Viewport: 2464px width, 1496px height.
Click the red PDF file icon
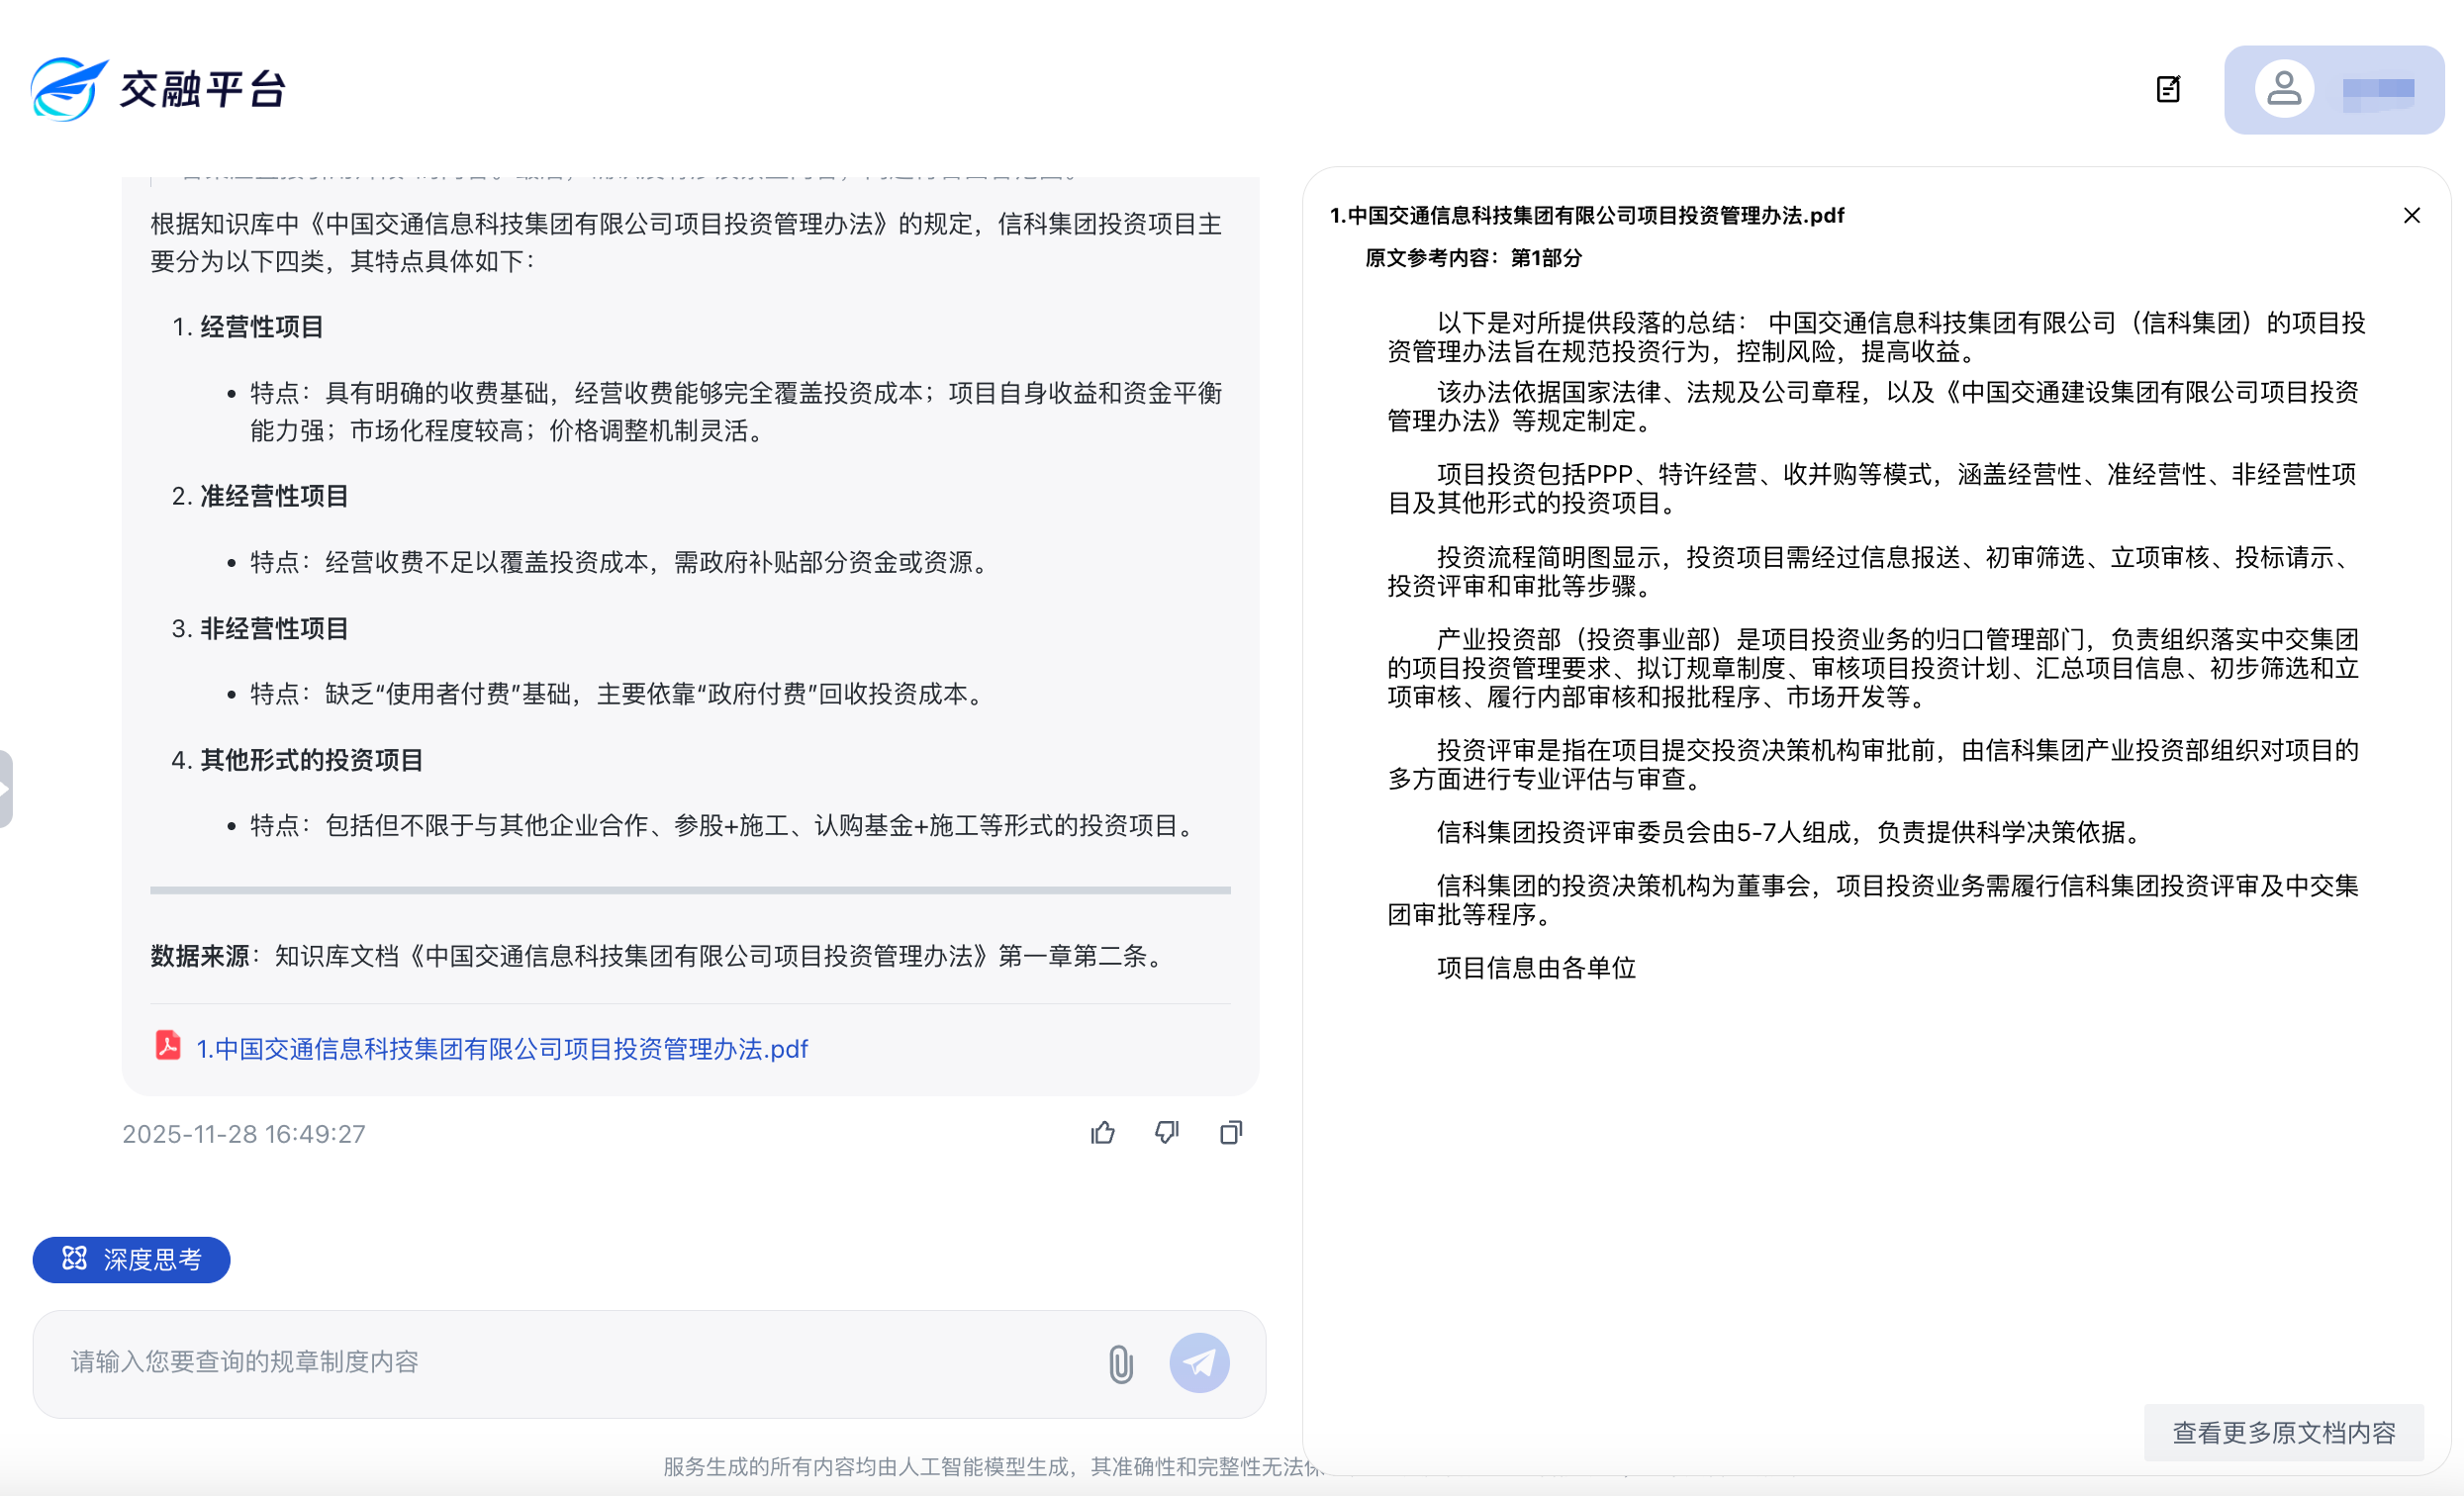(168, 1045)
